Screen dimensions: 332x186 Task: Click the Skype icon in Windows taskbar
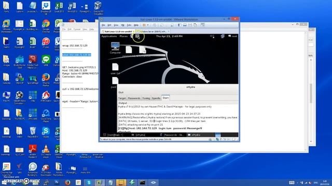(x=89, y=182)
